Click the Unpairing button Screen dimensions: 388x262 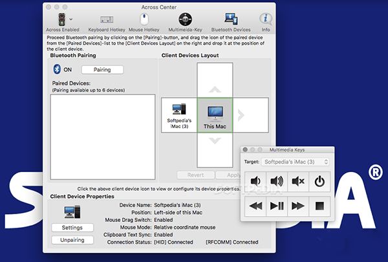click(72, 240)
